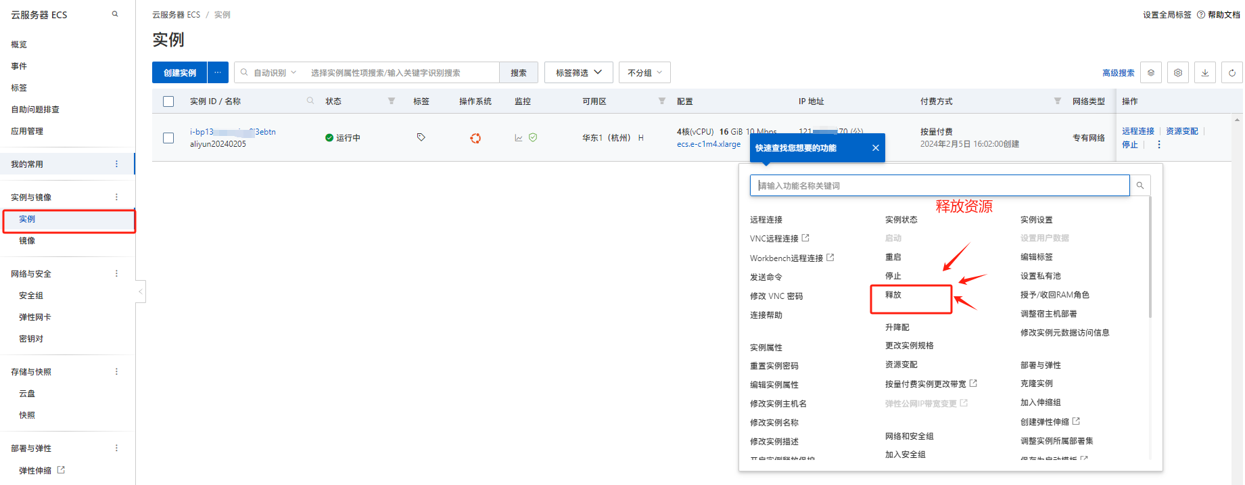Viewport: 1245px width, 485px height.
Task: Filter the billing method column funnel
Action: [x=1057, y=101]
